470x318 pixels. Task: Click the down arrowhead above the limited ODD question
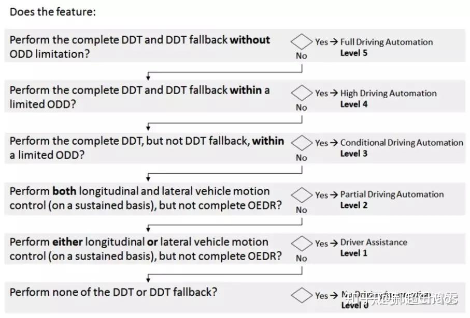tap(149, 78)
